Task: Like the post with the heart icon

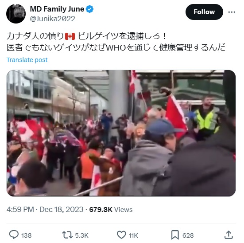Action: point(121,235)
